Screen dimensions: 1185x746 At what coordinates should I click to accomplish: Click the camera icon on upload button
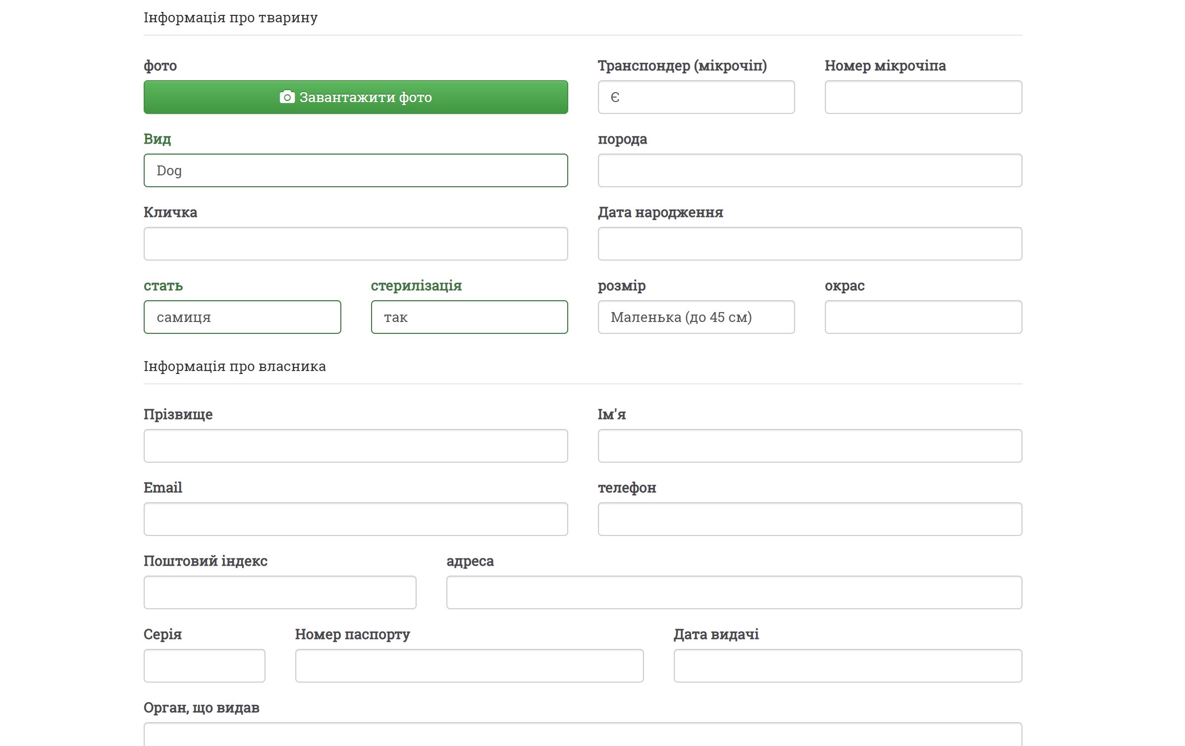pos(287,97)
